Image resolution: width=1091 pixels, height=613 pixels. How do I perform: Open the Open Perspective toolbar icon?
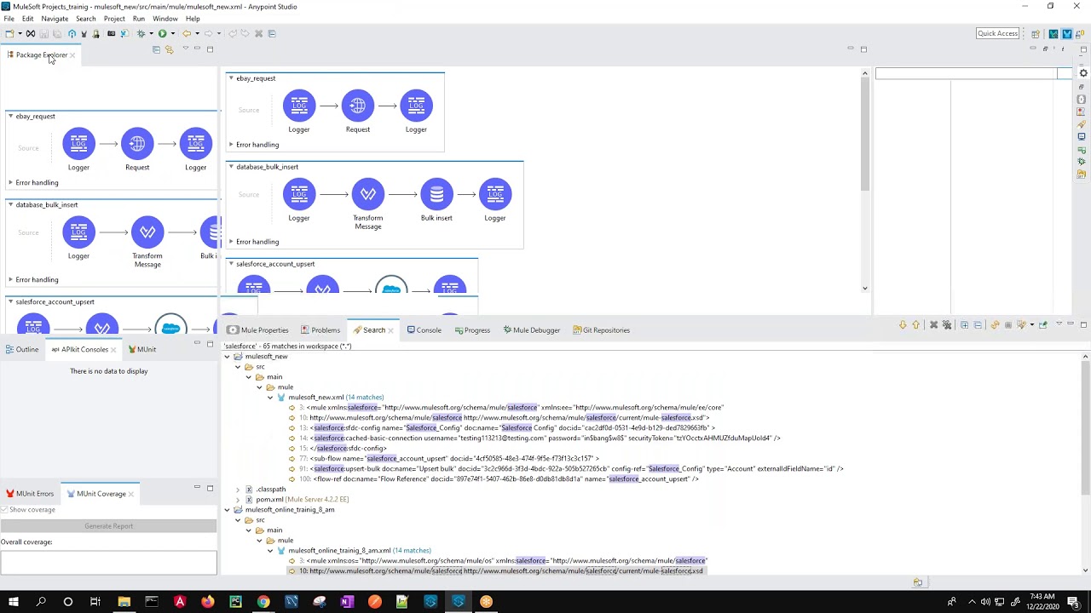[1036, 34]
